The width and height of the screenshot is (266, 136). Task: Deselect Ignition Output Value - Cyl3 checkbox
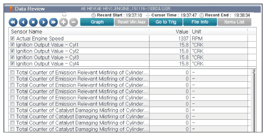tap(12, 57)
